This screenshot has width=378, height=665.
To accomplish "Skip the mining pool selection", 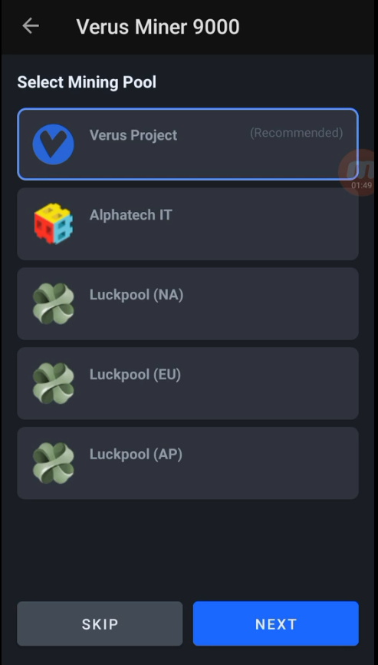I will point(100,624).
